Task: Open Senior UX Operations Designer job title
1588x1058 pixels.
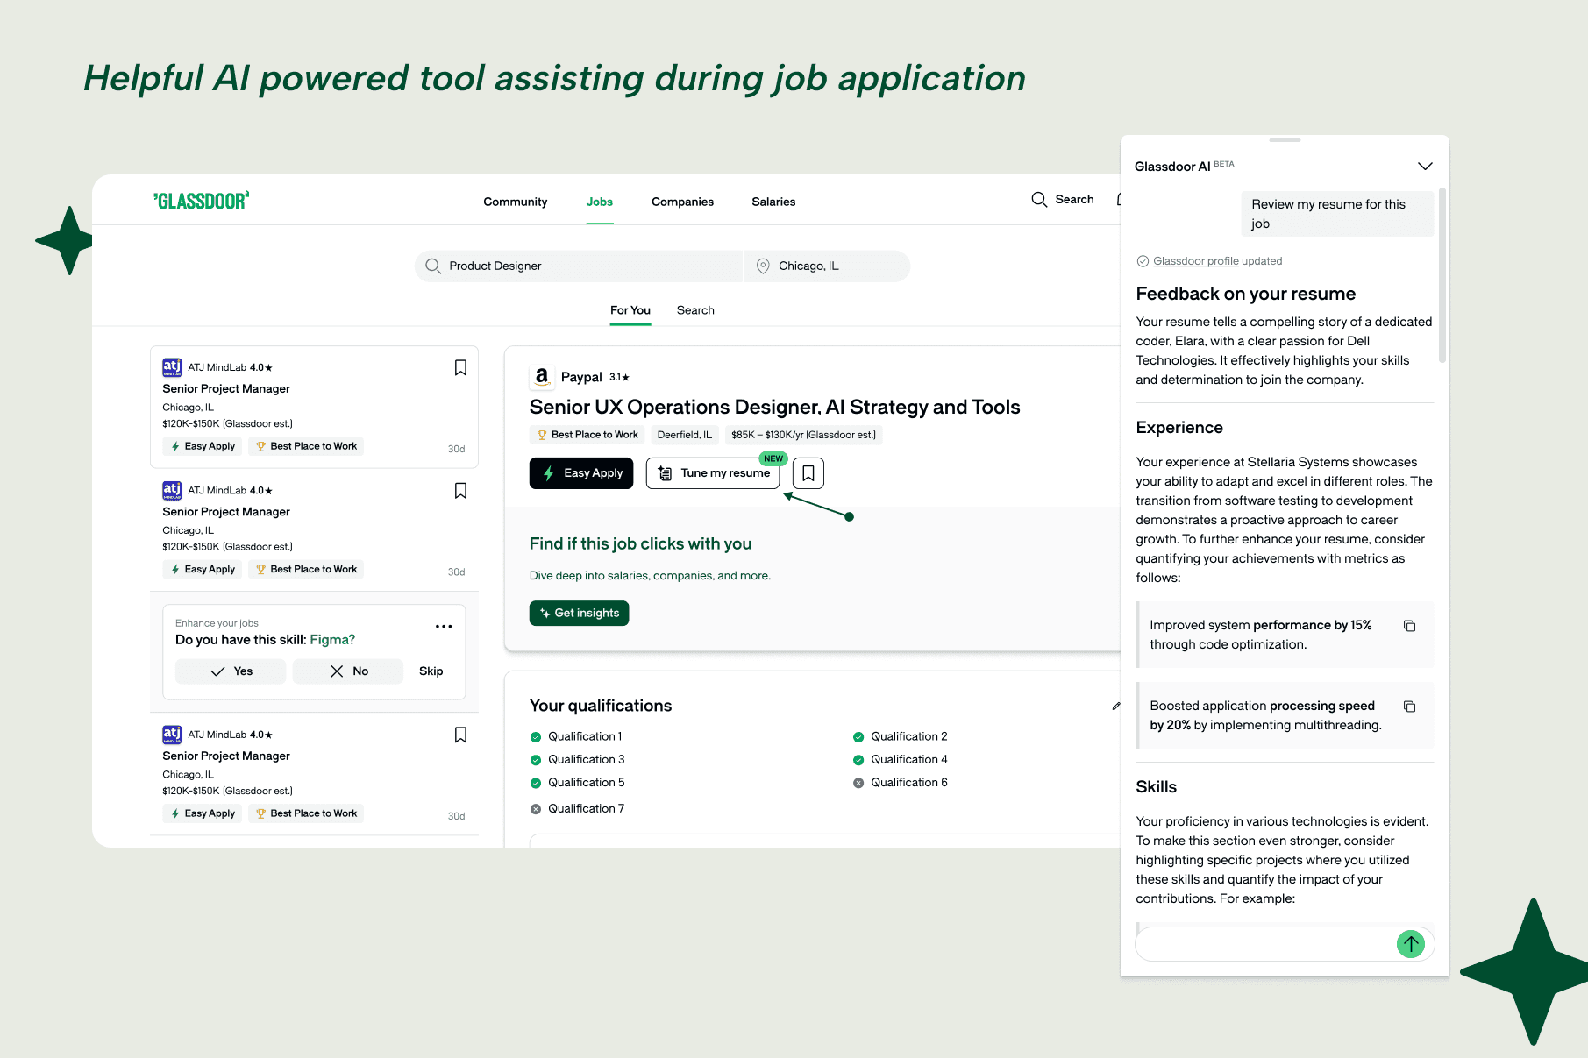Action: pos(775,407)
